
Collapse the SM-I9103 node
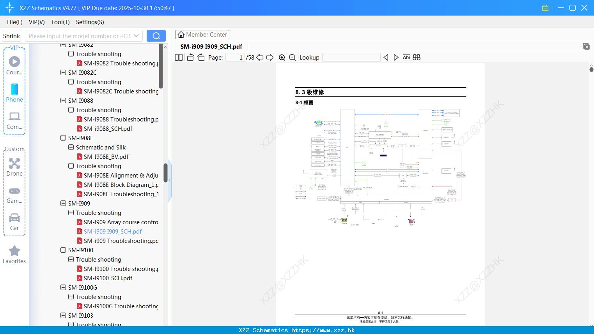pos(63,315)
